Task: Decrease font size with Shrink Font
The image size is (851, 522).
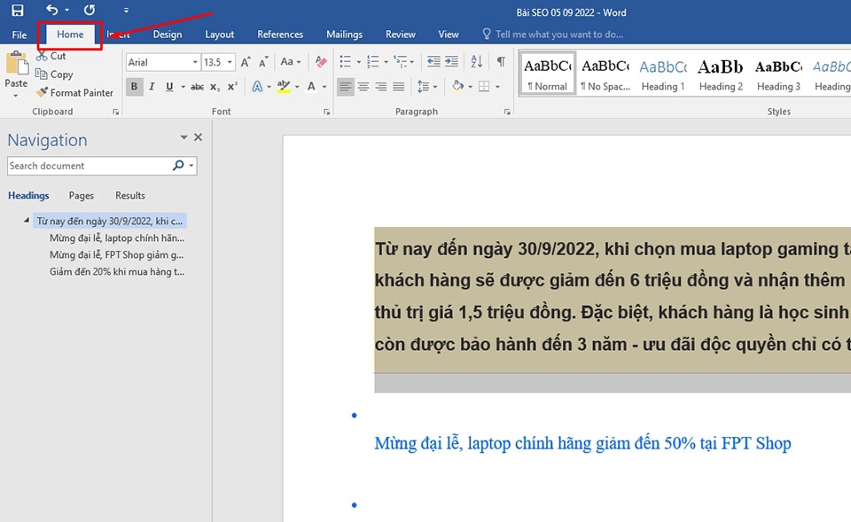Action: point(264,62)
